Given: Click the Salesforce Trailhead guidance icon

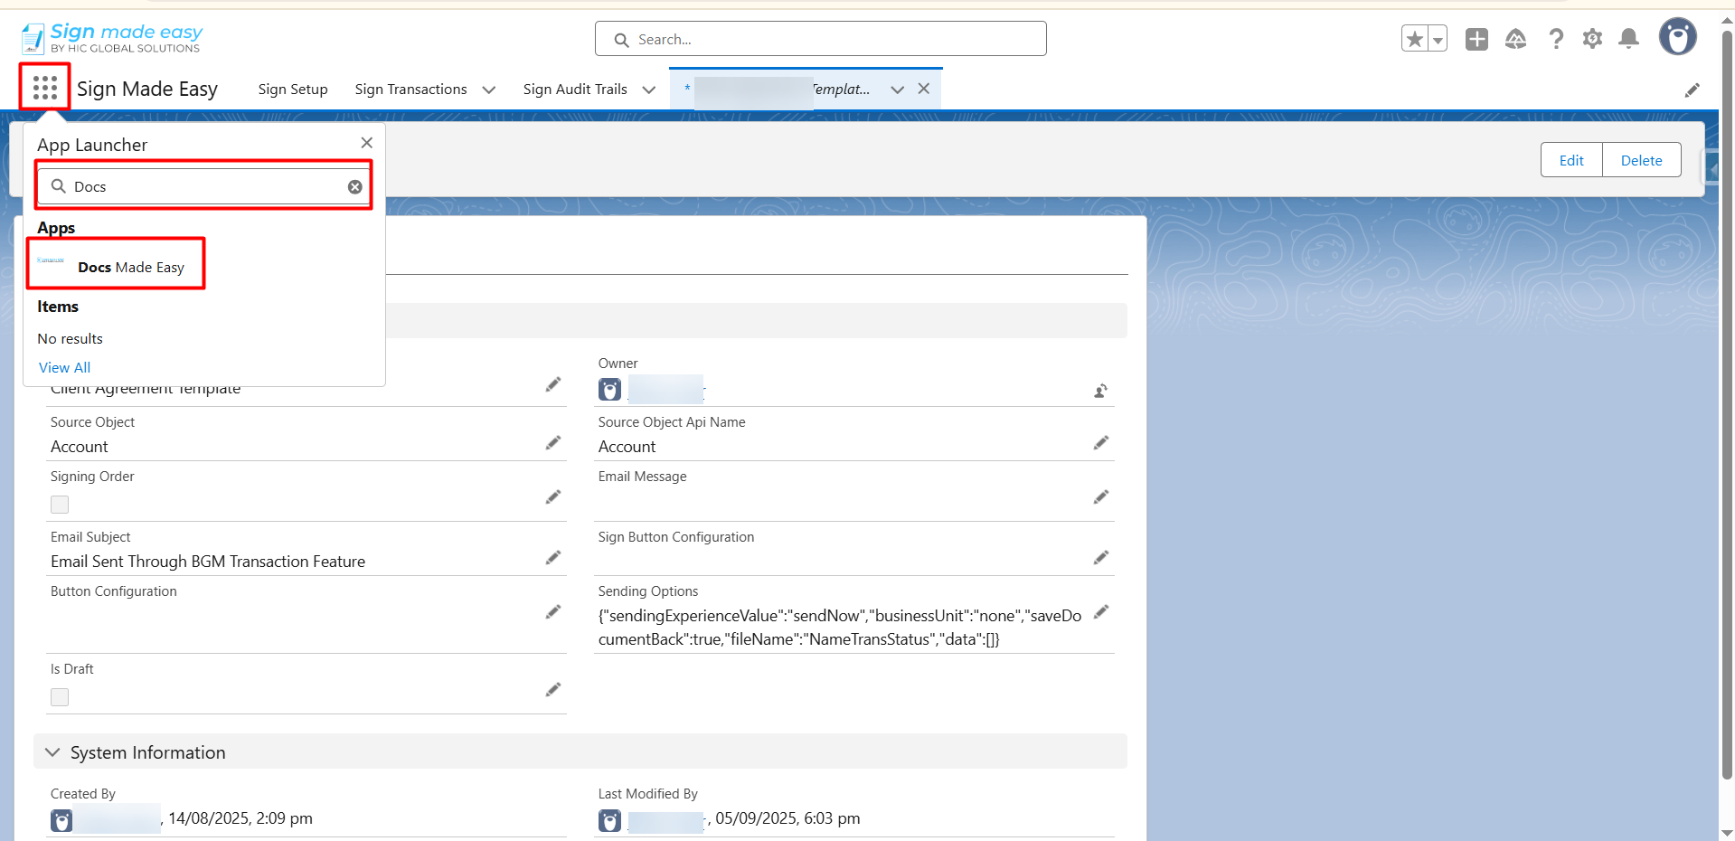Looking at the screenshot, I should (1516, 39).
